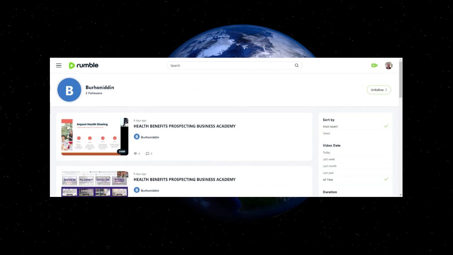
Task: Click second video's 6 days ago
Action: (140, 174)
